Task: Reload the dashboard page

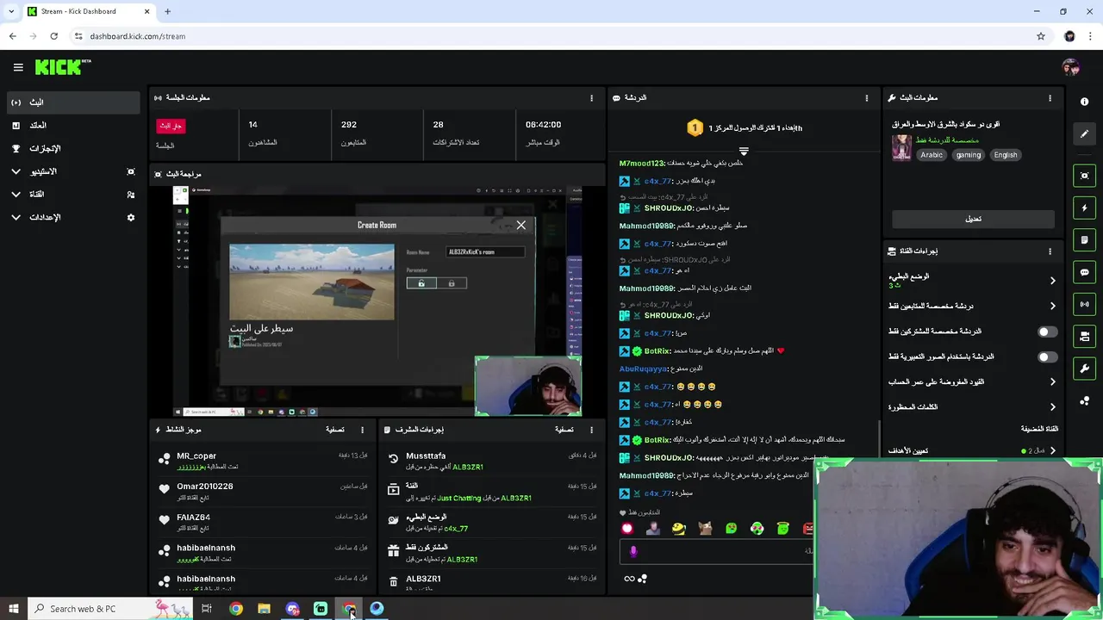Action: (x=53, y=36)
